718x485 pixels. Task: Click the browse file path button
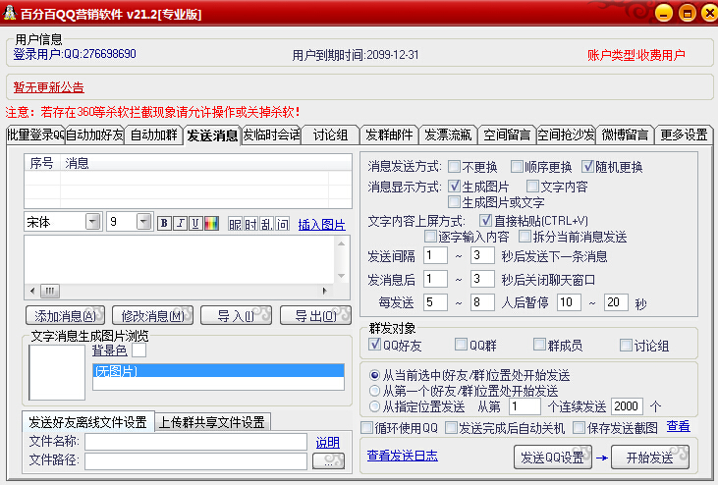328,460
